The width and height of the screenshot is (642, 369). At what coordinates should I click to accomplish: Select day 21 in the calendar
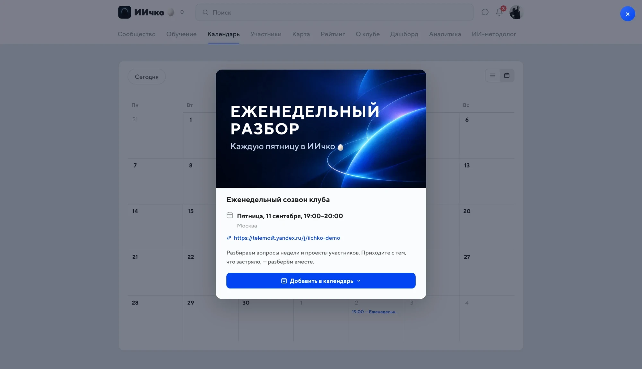135,257
